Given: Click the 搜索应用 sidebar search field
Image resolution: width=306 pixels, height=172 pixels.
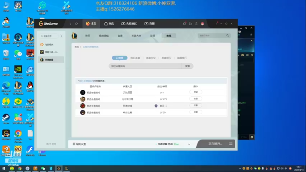Looking at the screenshot, I should [x=49, y=36].
